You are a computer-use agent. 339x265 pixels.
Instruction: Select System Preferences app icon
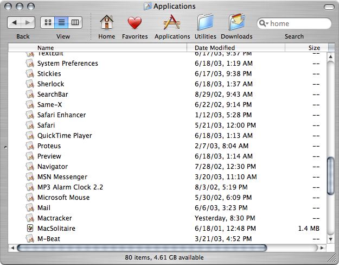[30, 64]
